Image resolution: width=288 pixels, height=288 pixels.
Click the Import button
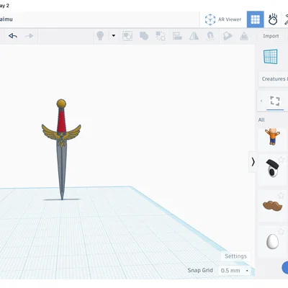click(x=271, y=36)
